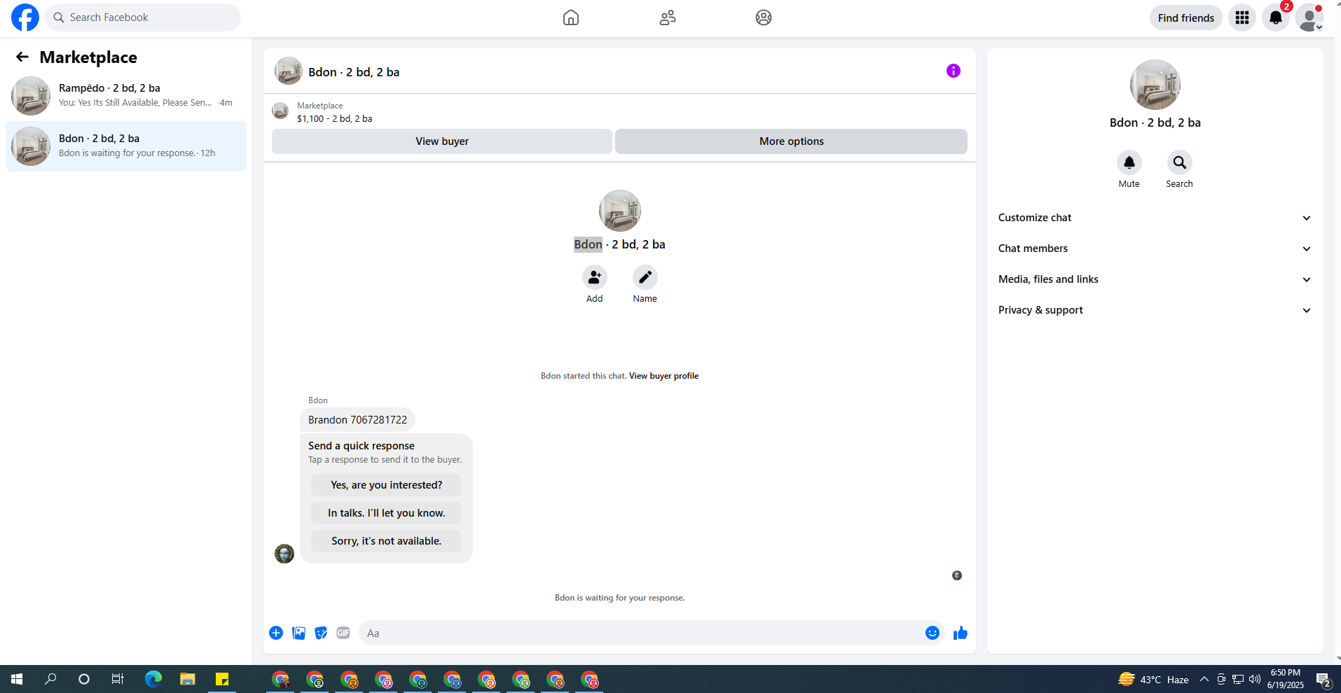The width and height of the screenshot is (1341, 693).
Task: Open the Windows Start menu
Action: click(x=17, y=679)
